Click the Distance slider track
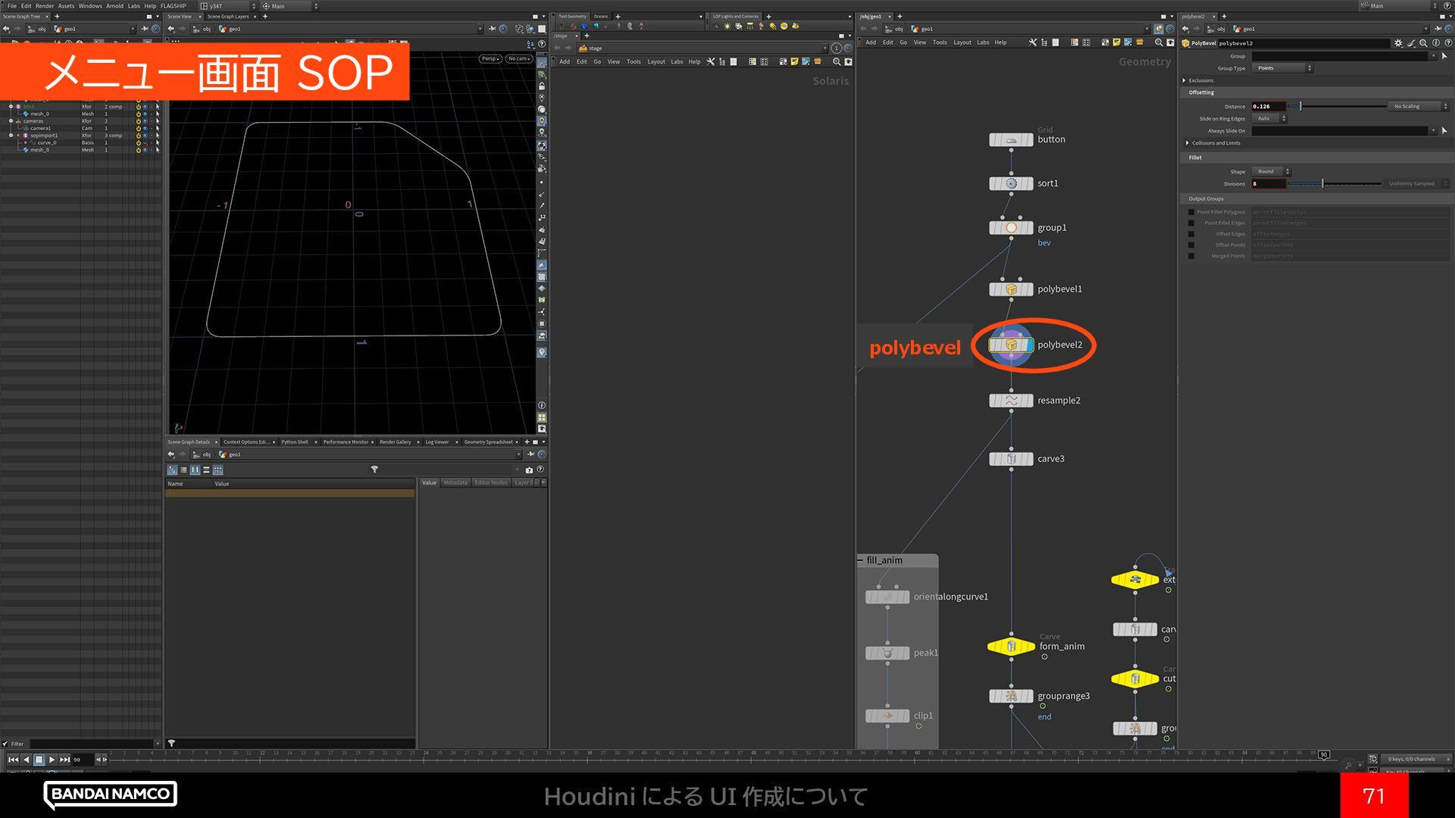 click(x=1341, y=107)
